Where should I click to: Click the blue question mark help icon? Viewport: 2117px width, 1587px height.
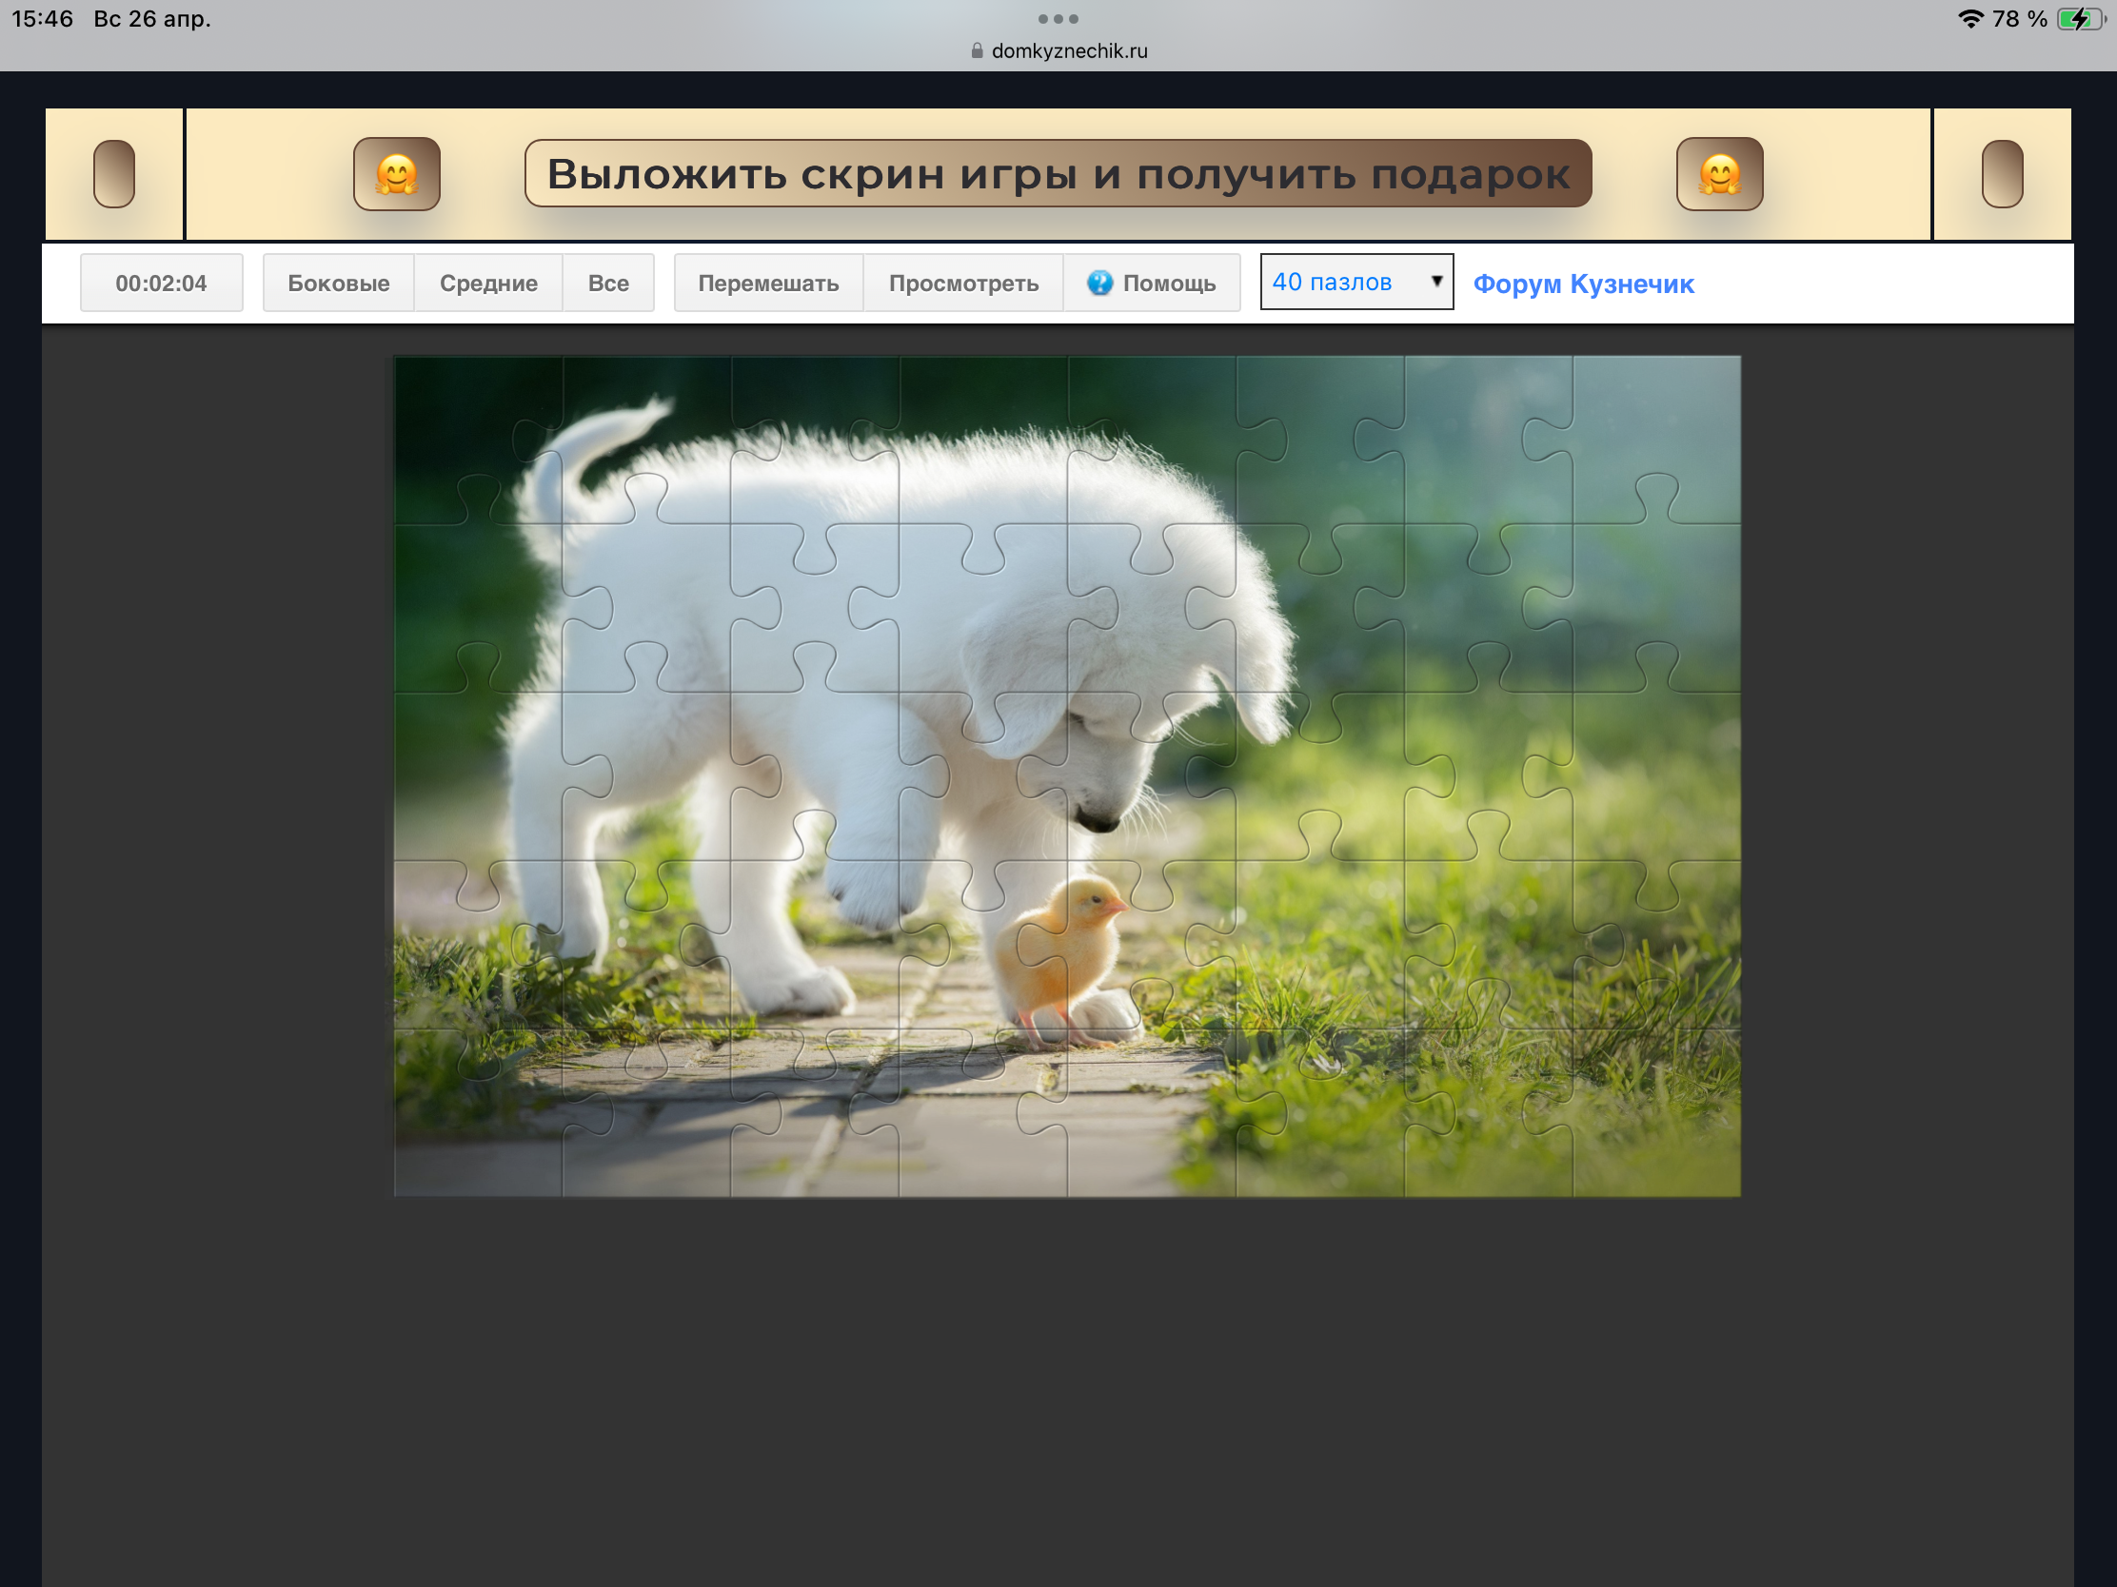(x=1099, y=283)
